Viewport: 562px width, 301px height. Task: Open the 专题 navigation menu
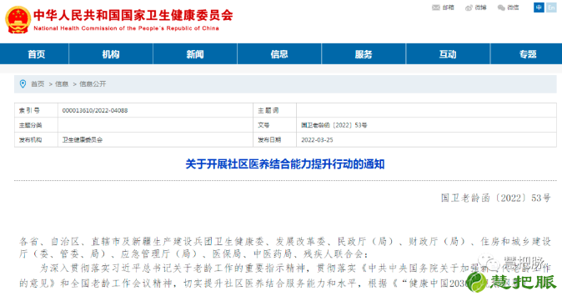point(528,54)
